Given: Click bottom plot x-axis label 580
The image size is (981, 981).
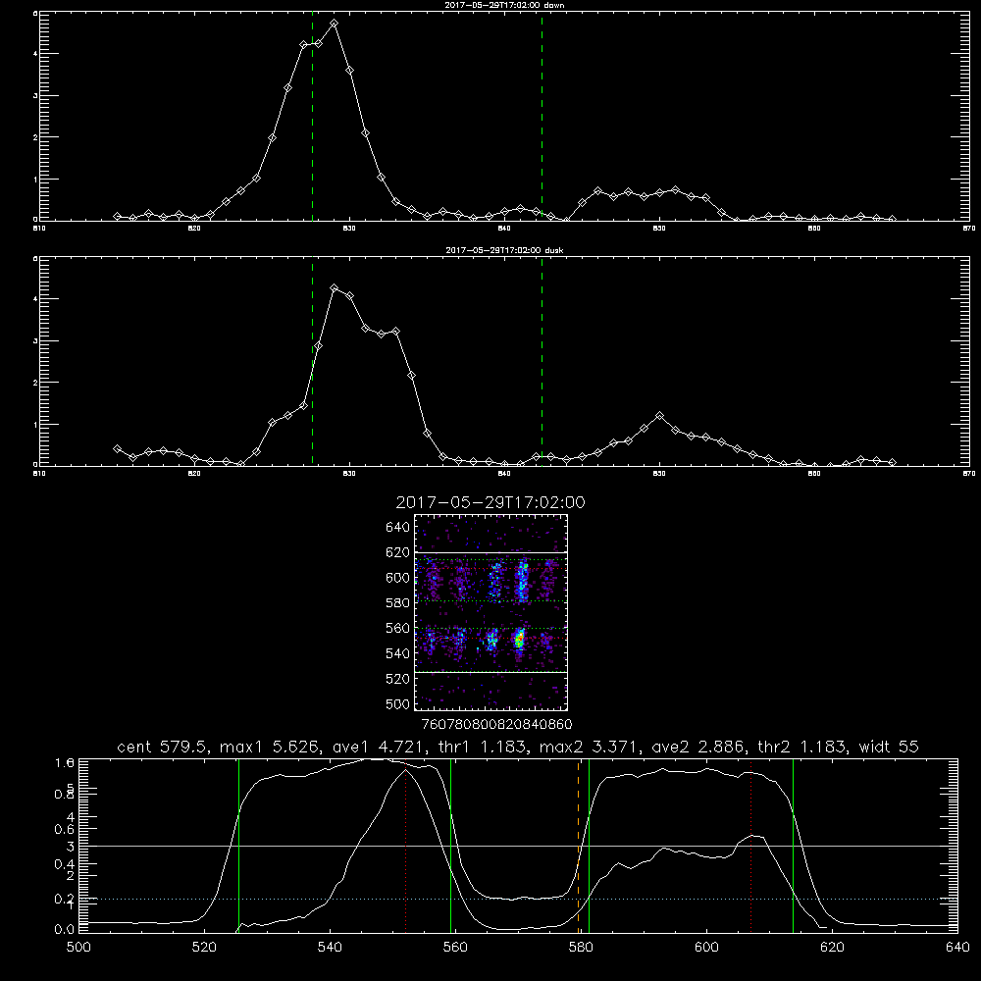Looking at the screenshot, I should 581,948.
